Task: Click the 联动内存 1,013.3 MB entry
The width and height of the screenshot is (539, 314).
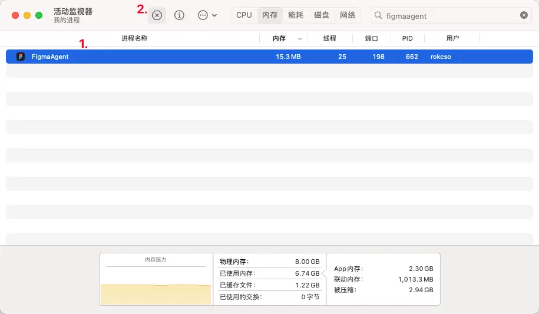Action: tap(383, 279)
